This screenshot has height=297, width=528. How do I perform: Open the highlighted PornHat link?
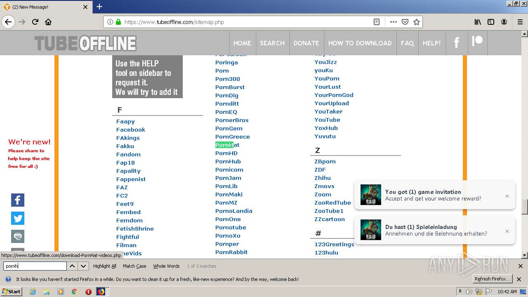tap(227, 145)
